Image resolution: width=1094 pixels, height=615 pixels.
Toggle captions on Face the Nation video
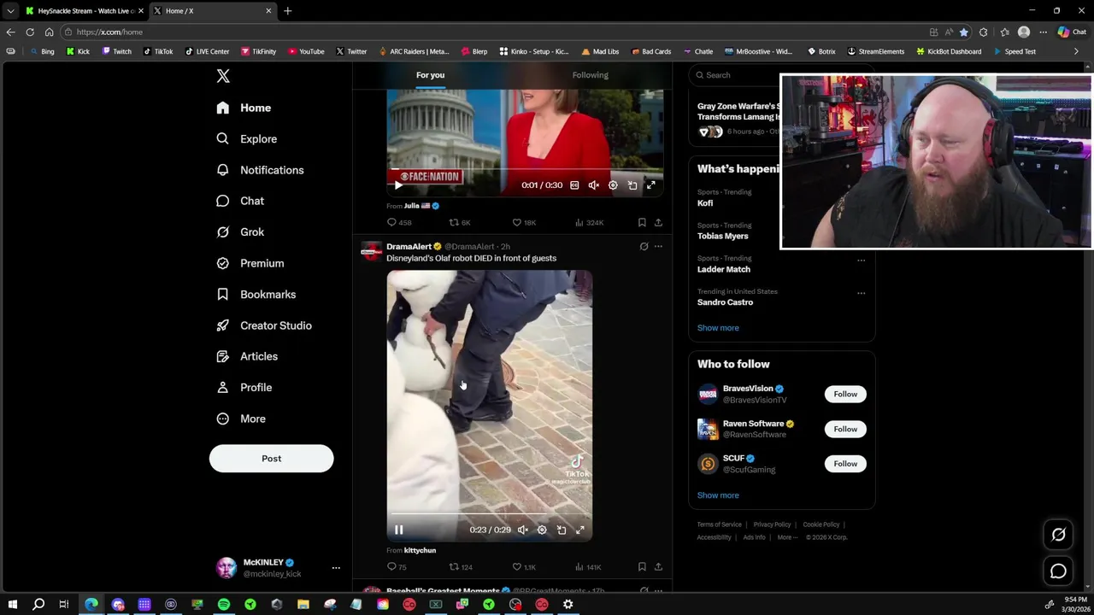(574, 185)
